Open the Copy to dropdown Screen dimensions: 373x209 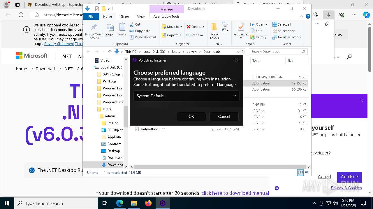point(172,35)
